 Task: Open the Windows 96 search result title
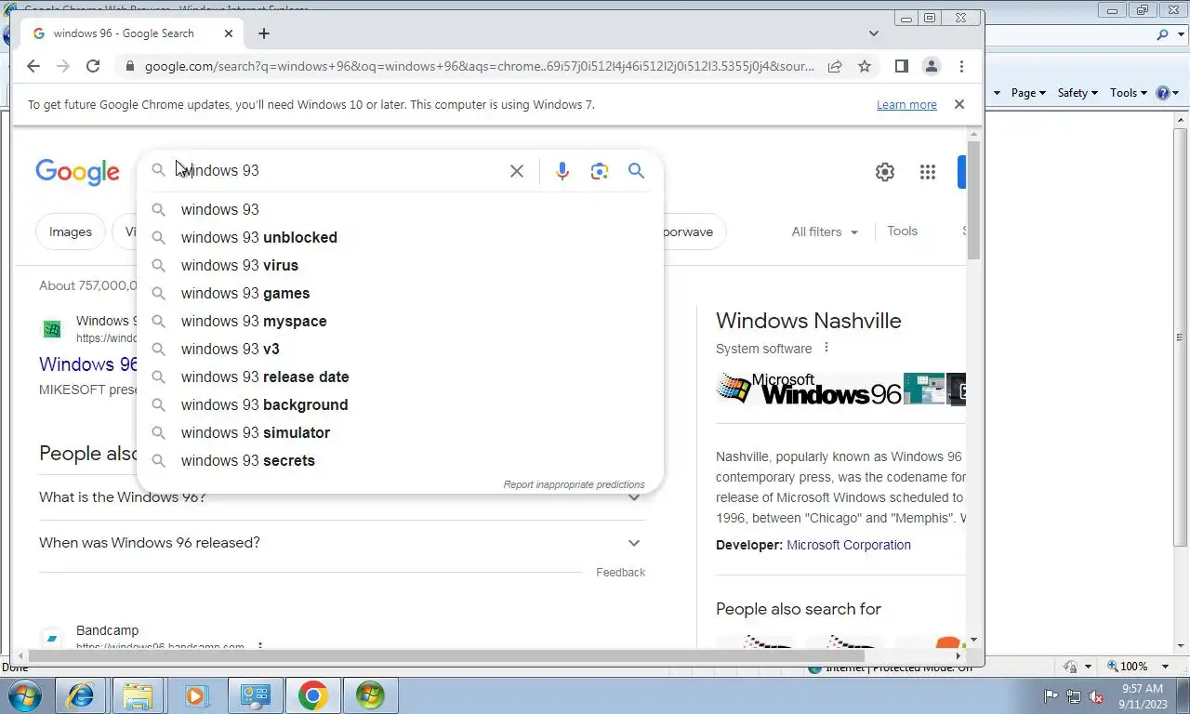tap(88, 364)
